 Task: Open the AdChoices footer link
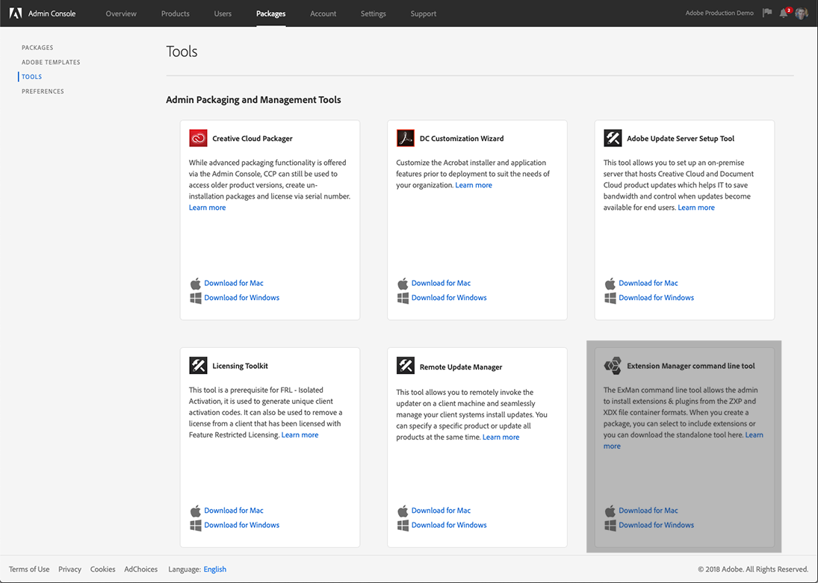141,569
